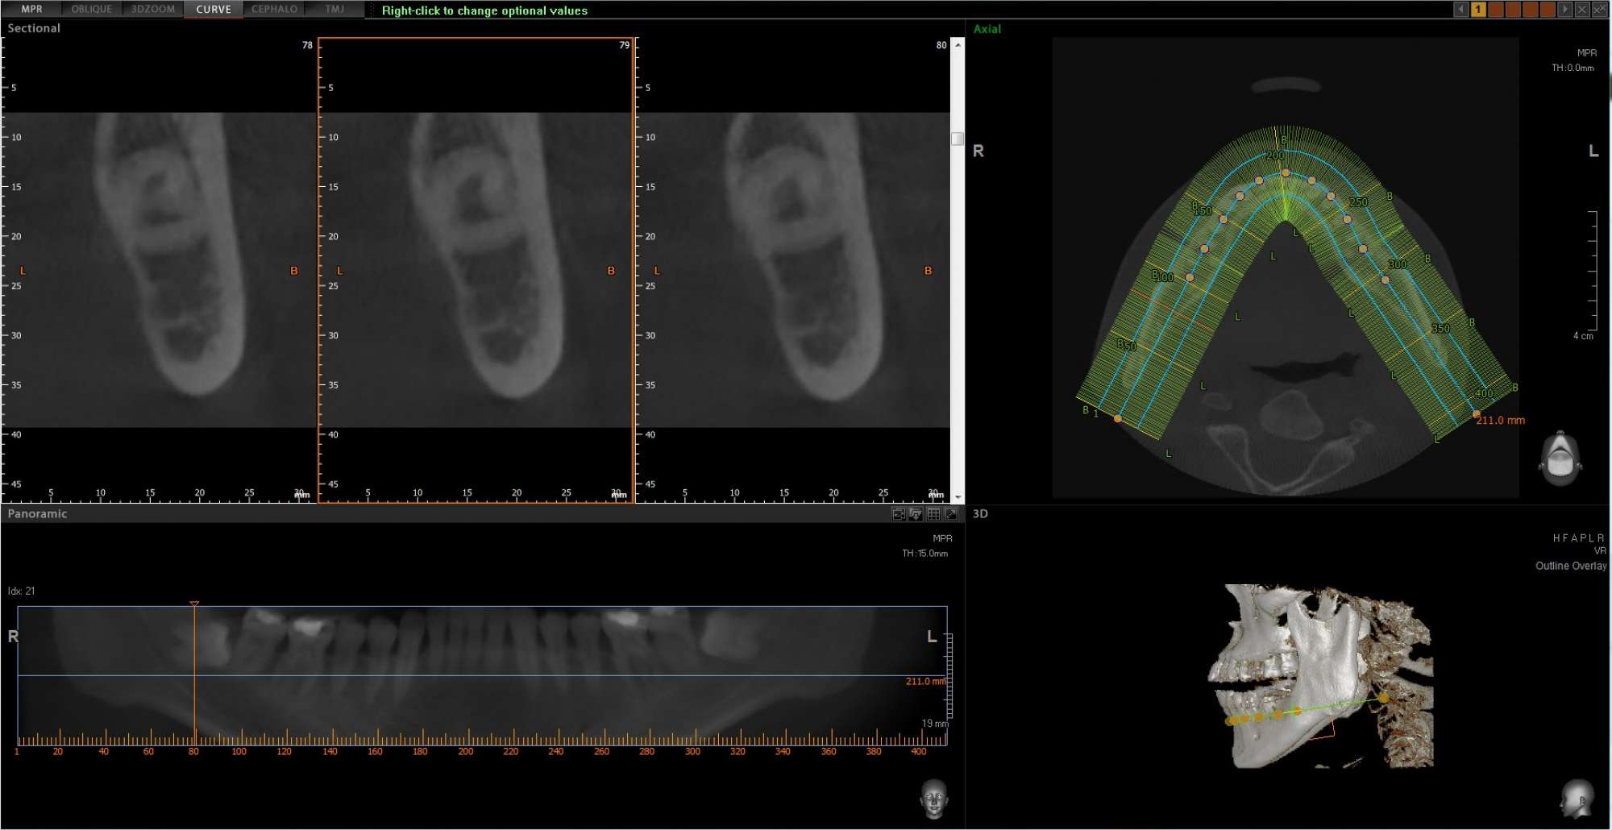This screenshot has width=1612, height=830.
Task: Click the blue horizontal line in Panoramic
Action: coord(482,675)
